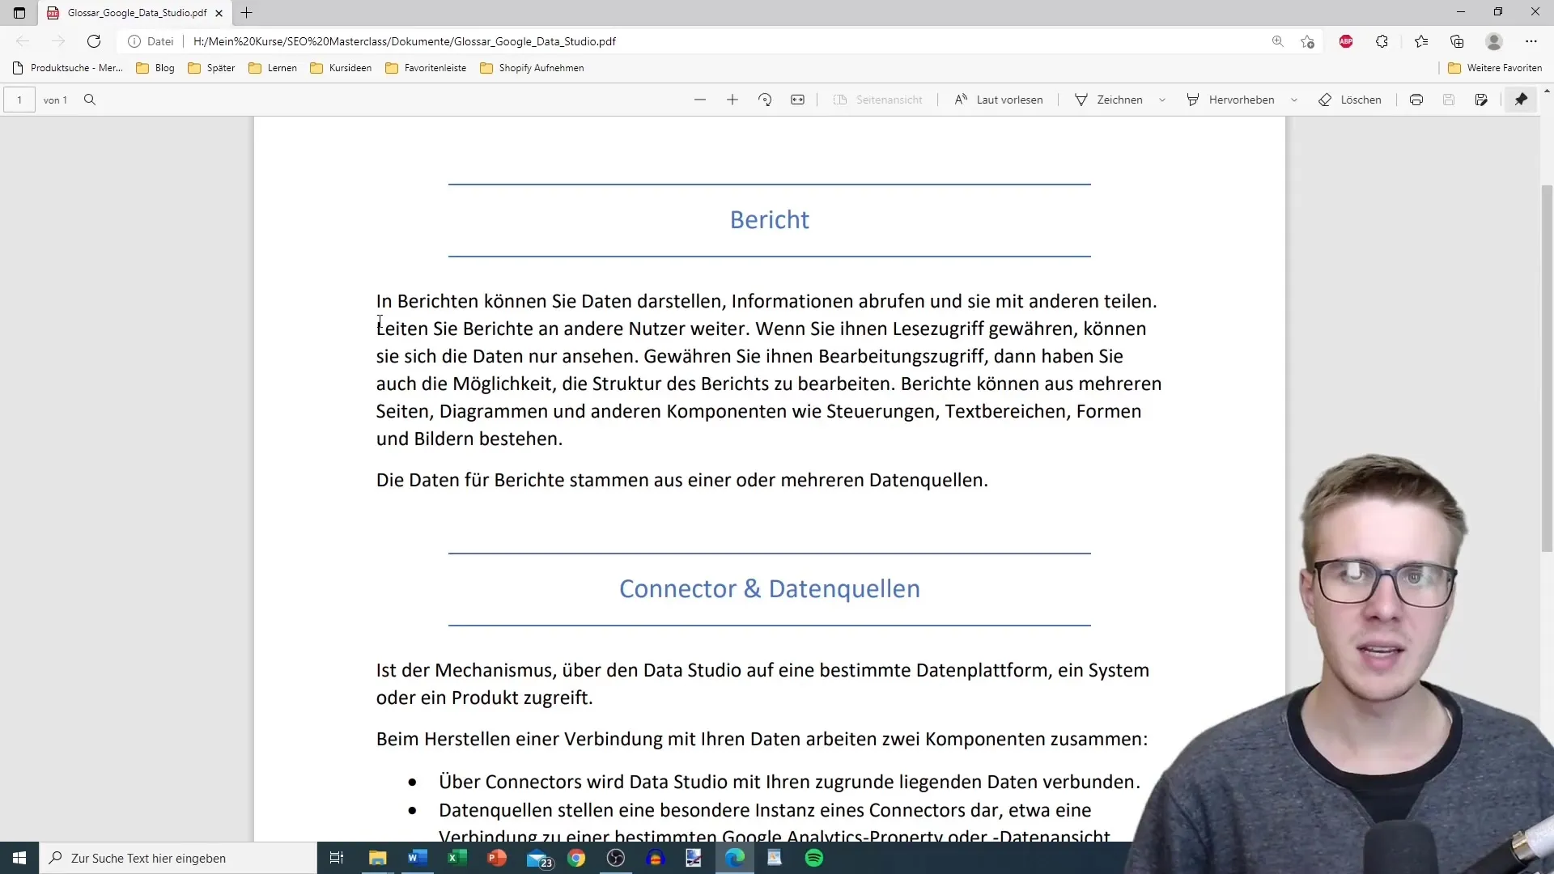Click the page number field
The image size is (1554, 874).
click(x=19, y=100)
